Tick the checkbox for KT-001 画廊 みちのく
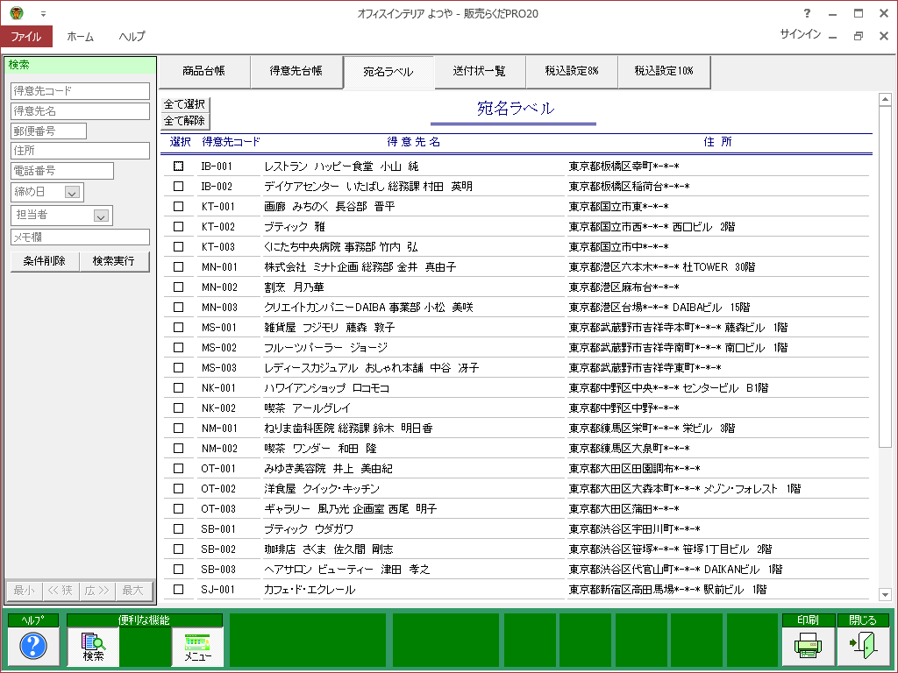Screen dimensions: 898x673 click(179, 206)
